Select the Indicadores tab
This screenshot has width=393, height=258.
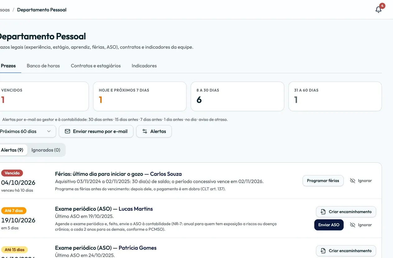point(144,66)
